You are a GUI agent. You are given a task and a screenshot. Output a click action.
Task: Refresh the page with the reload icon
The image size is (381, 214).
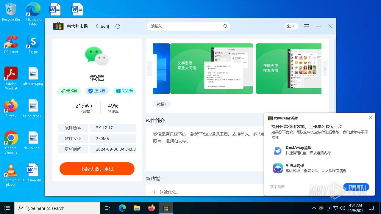pos(118,26)
